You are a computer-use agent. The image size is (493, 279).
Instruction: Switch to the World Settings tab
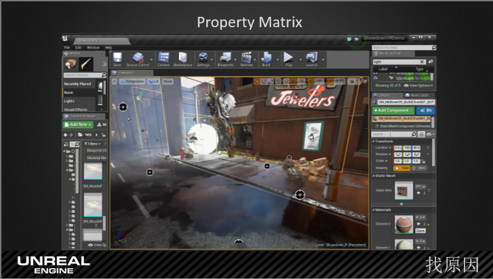[x=419, y=95]
